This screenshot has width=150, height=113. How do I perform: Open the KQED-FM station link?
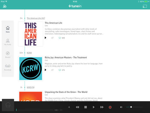coord(31,87)
